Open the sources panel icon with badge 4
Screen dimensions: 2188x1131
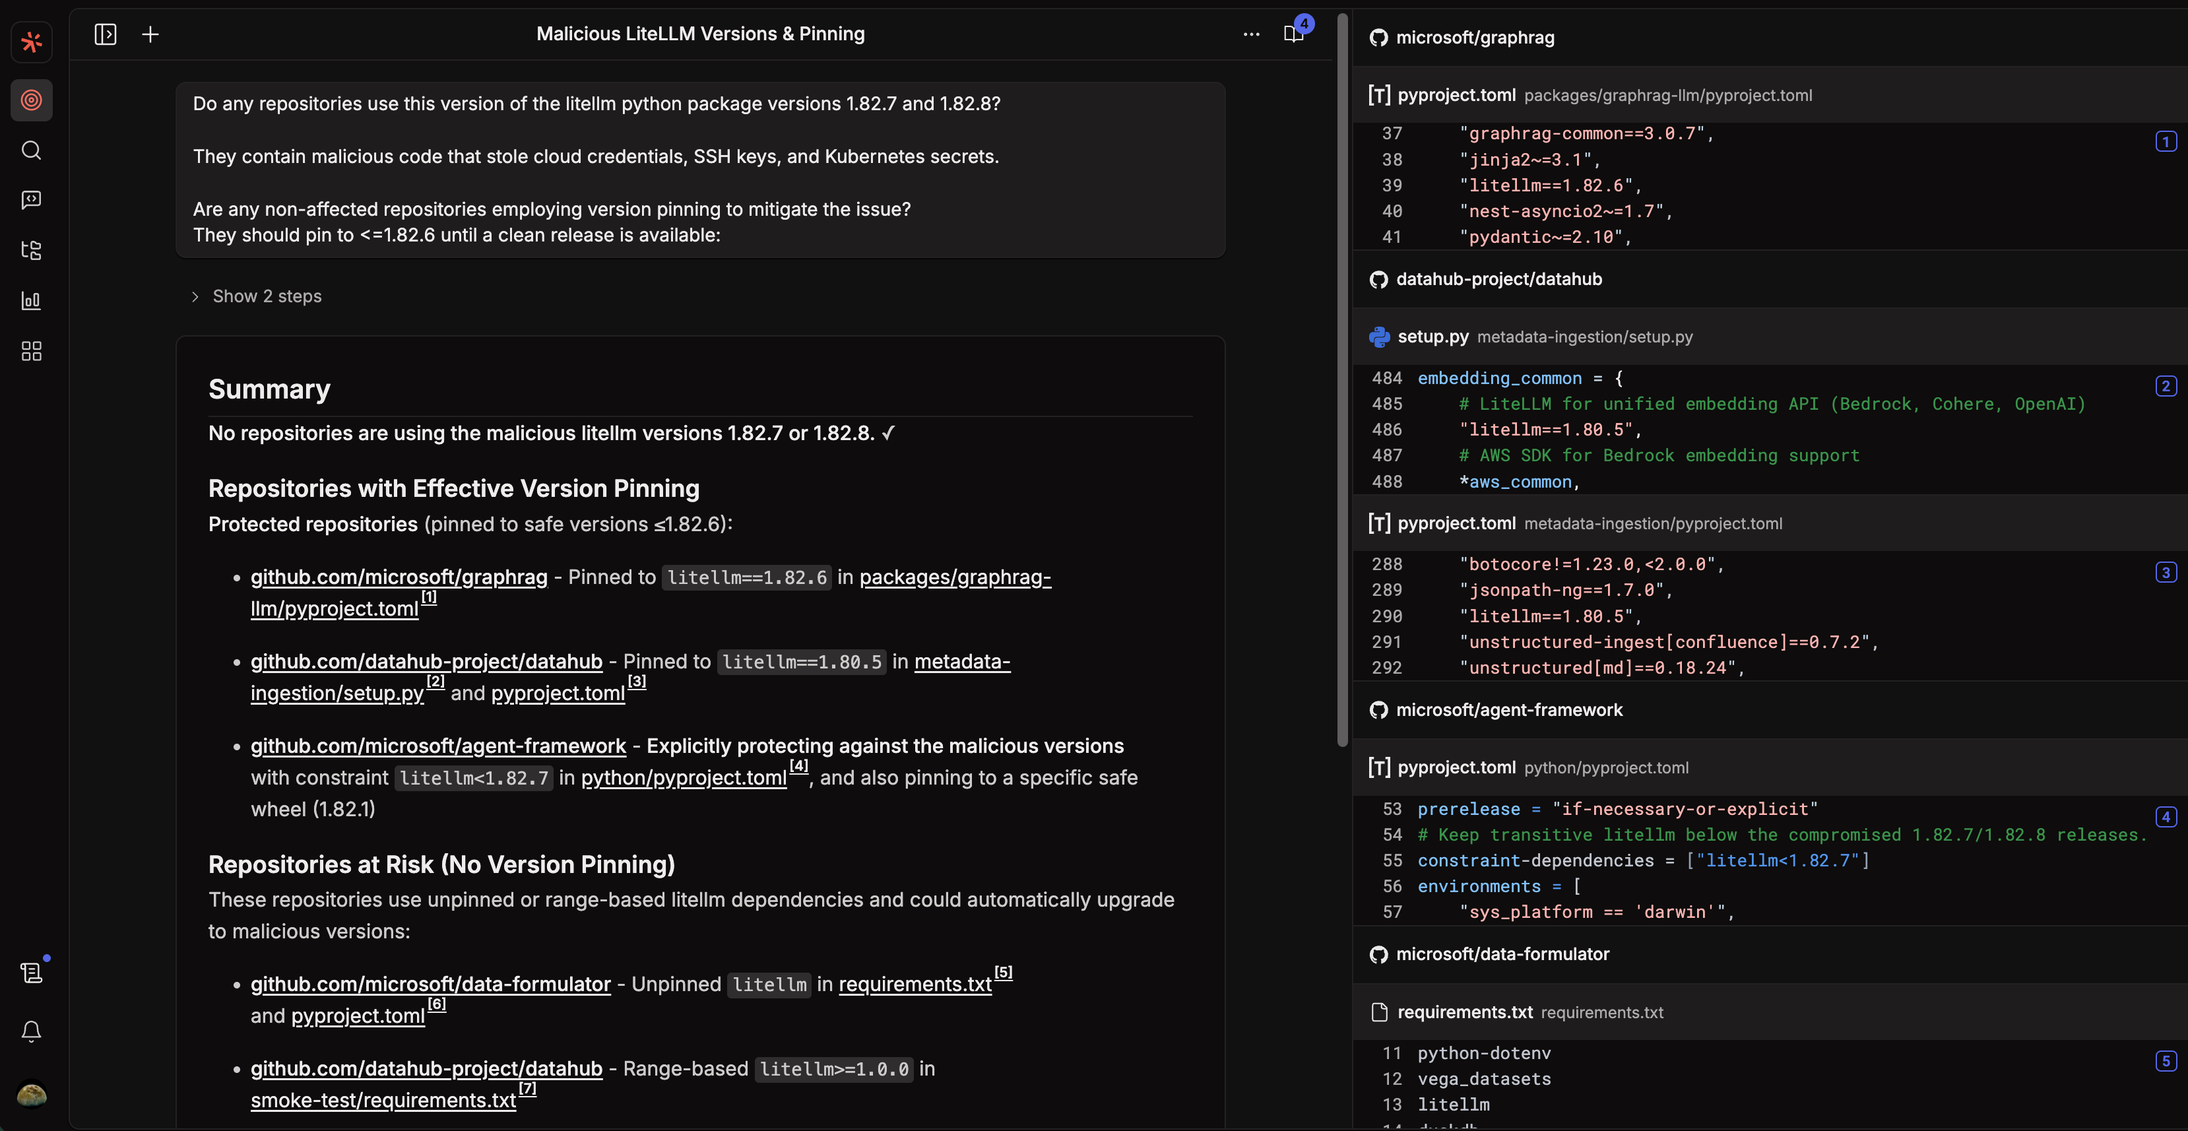coord(1294,34)
